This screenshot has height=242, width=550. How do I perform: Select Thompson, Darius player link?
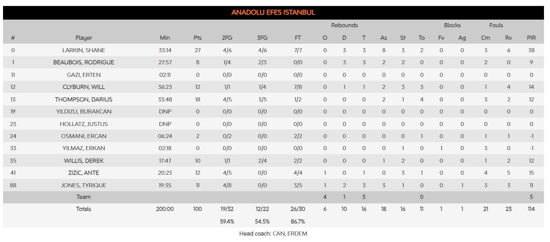pyautogui.click(x=84, y=99)
